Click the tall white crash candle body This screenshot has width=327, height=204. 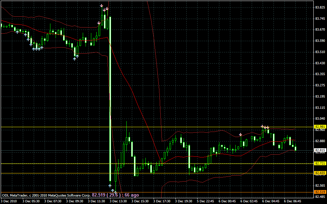[x=110, y=99]
